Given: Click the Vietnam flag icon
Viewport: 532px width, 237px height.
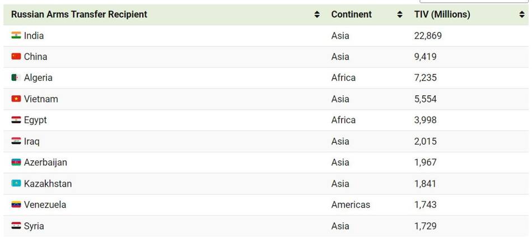Looking at the screenshot, I should 16,99.
